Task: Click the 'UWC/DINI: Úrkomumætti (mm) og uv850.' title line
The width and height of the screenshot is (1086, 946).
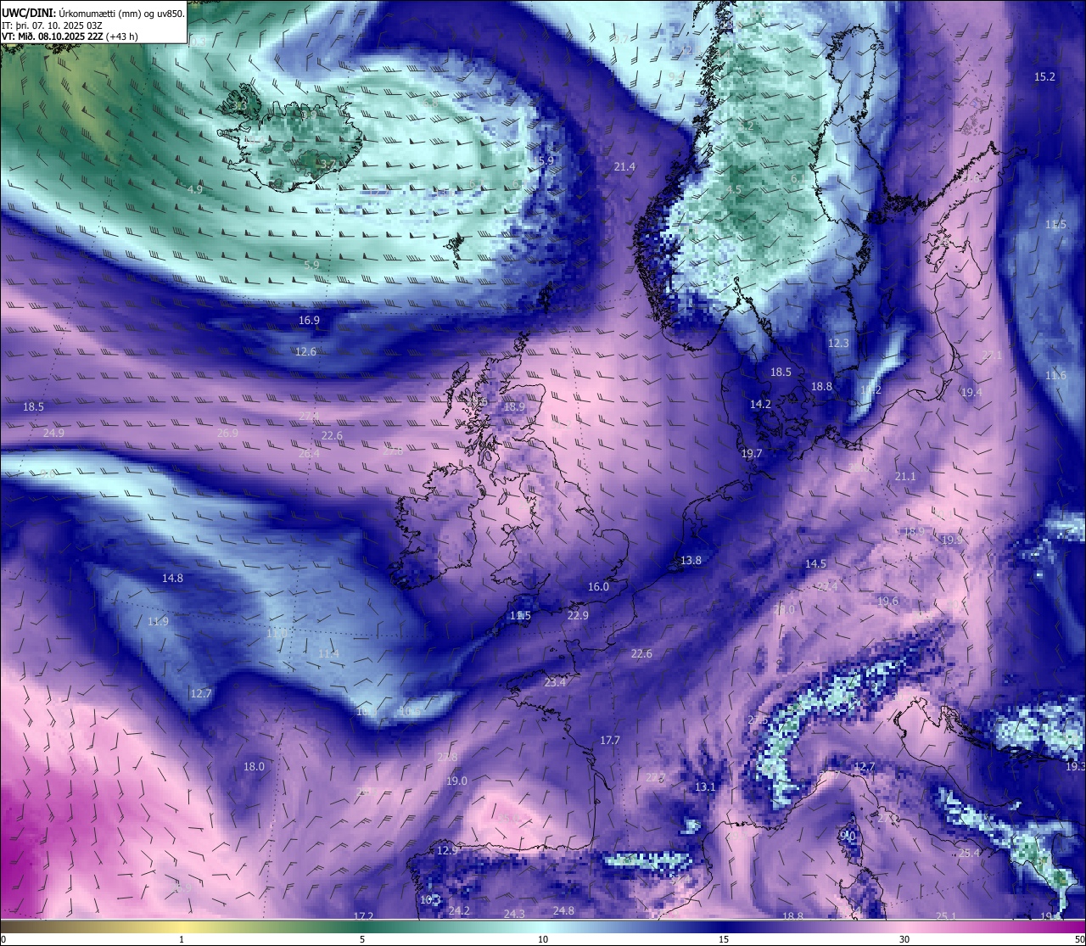Action: coord(92,14)
